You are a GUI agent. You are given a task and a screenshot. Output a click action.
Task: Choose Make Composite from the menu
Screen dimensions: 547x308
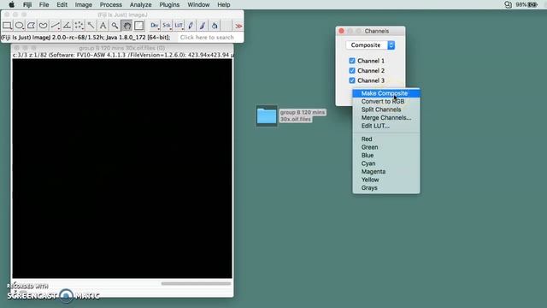386,93
